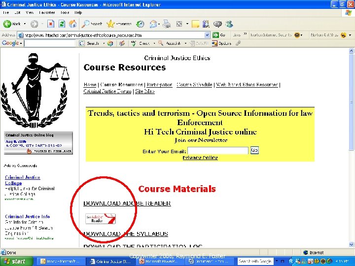Expand the Links toolbar chevron
Viewport: 355px width, 266px height.
pos(245,34)
